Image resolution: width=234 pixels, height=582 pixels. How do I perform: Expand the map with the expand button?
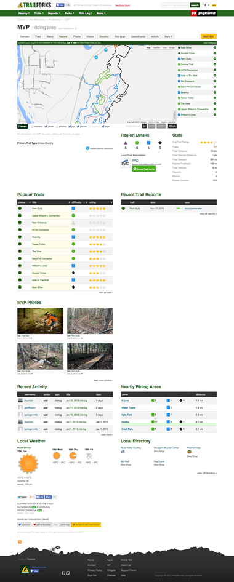click(23, 126)
